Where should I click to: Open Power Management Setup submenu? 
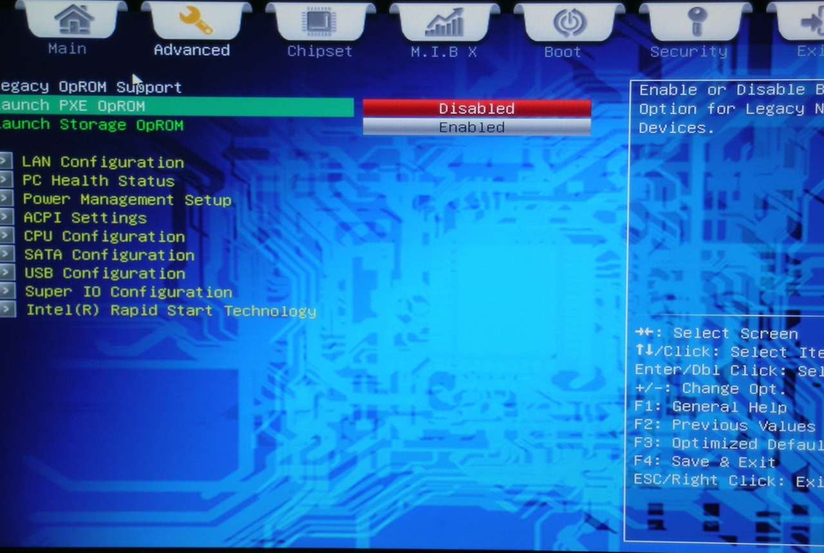click(x=127, y=200)
